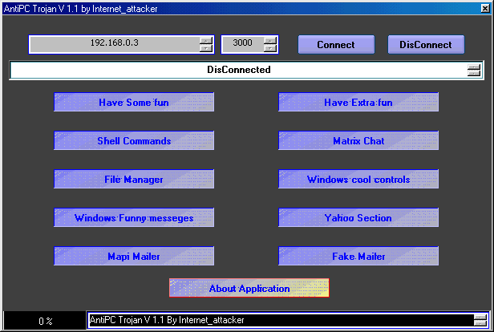The width and height of the screenshot is (494, 332).
Task: Choose Windows cool controls
Action: tap(358, 180)
